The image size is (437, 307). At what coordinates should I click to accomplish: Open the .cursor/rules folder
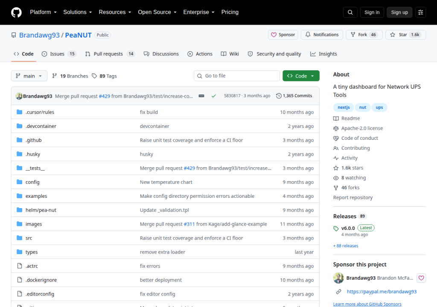[x=40, y=112]
